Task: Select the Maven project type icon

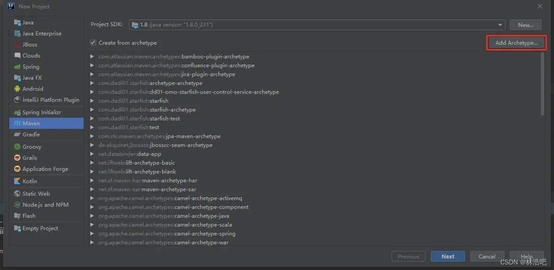Action: tap(18, 123)
